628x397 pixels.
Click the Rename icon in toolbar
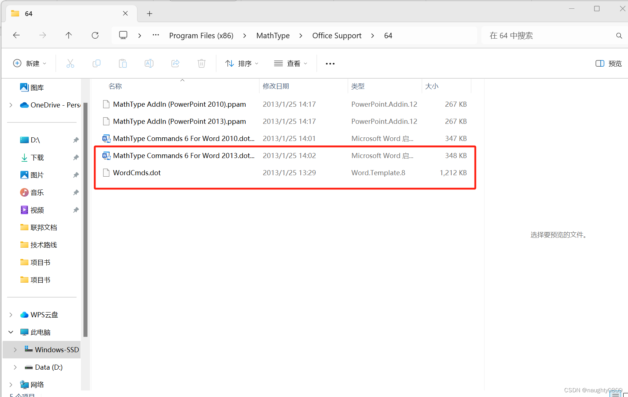pyautogui.click(x=149, y=63)
